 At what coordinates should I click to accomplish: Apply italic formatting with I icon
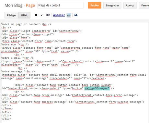pos(42,15)
